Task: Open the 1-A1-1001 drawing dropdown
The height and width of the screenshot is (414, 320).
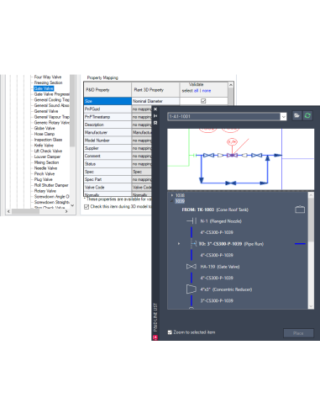Action: click(283, 116)
